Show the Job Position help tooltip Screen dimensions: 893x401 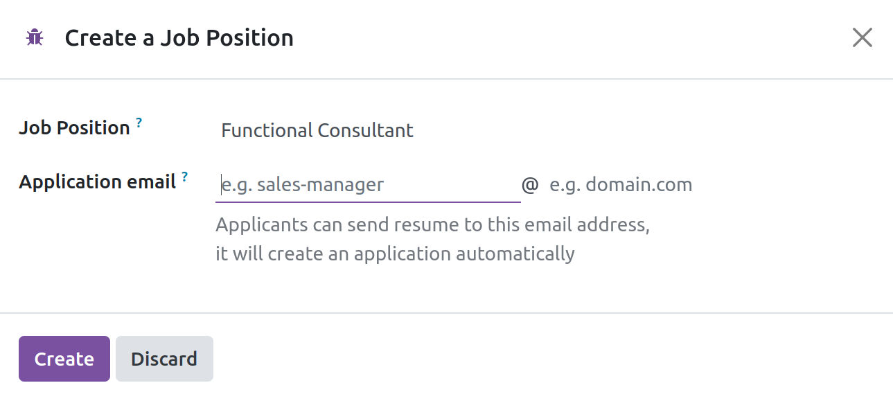(x=139, y=123)
